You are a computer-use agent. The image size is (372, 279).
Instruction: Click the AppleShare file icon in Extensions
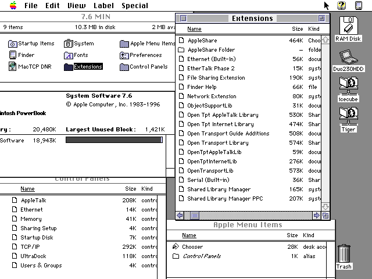(181, 40)
